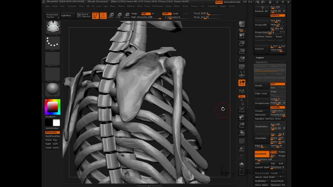Toggle Local symmetry icon

[x=242, y=83]
